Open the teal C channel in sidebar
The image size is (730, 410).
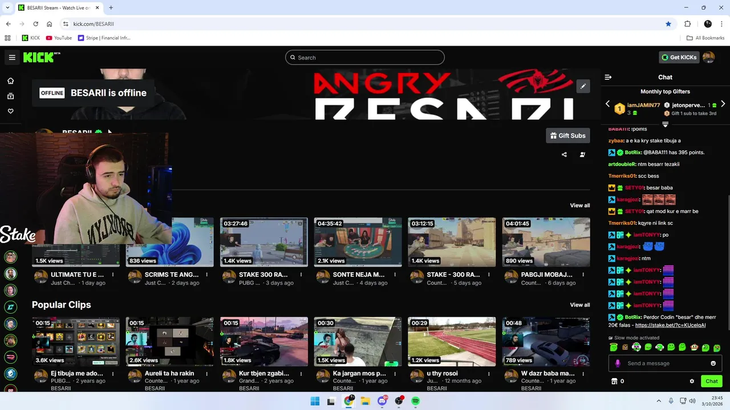click(10, 307)
